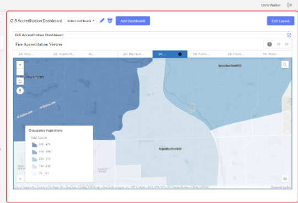Switch to the 6B: Fixed tab
This screenshot has width=298, height=203.
point(240,54)
